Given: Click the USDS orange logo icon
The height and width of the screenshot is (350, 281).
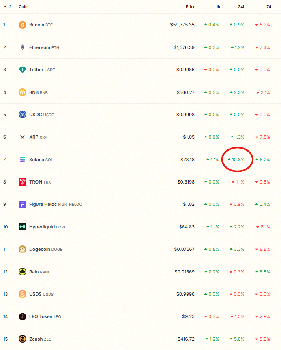Looking at the screenshot, I should click(x=22, y=294).
